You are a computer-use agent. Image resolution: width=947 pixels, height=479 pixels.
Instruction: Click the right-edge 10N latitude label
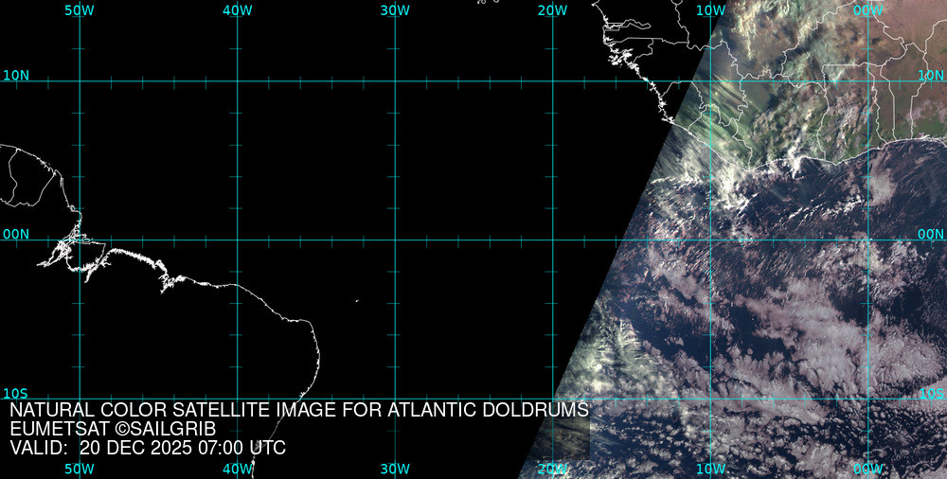point(931,75)
